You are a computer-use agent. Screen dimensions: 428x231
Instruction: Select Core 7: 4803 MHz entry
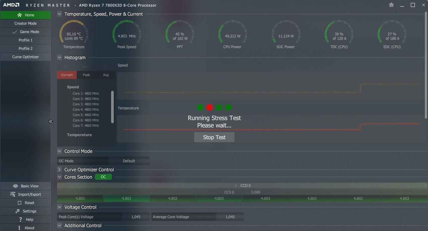click(86, 126)
